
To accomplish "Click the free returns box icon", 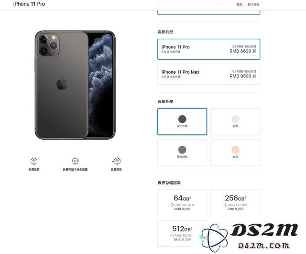I will click(116, 161).
